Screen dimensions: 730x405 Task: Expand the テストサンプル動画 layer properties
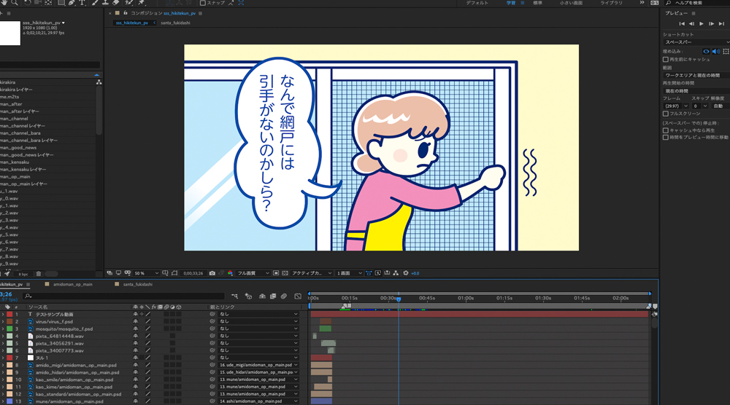click(3, 314)
